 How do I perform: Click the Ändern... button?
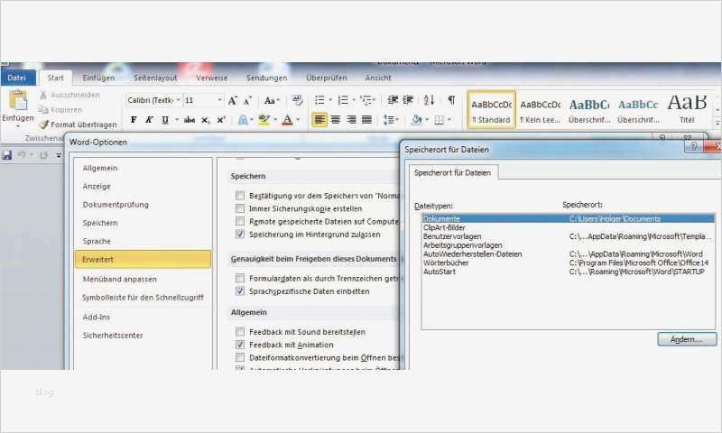tap(687, 339)
